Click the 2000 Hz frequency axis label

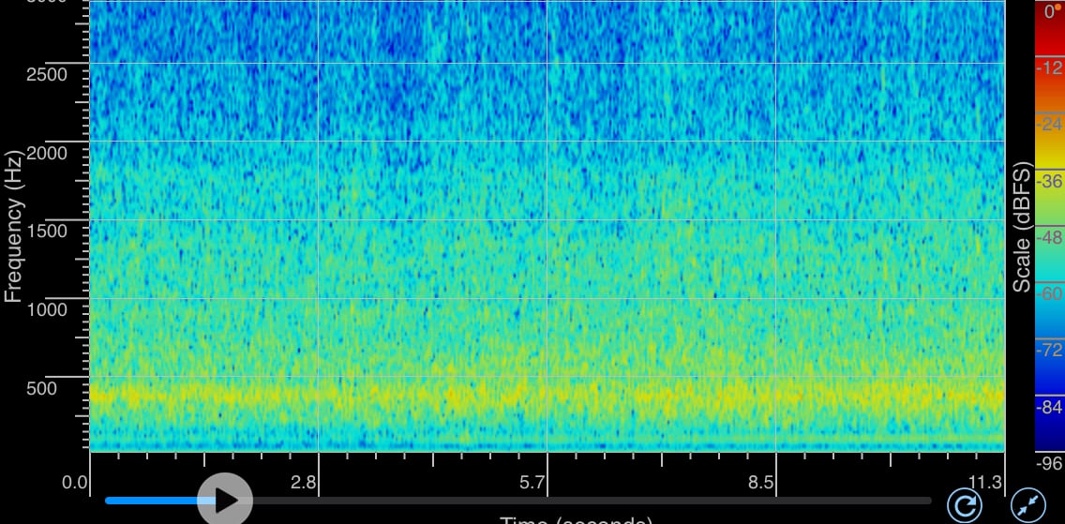click(x=47, y=152)
